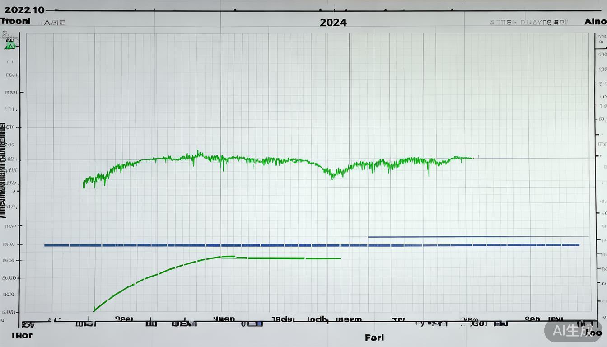Click the flat end of the lower green line
Screen dimensions: 607x347
339,258
